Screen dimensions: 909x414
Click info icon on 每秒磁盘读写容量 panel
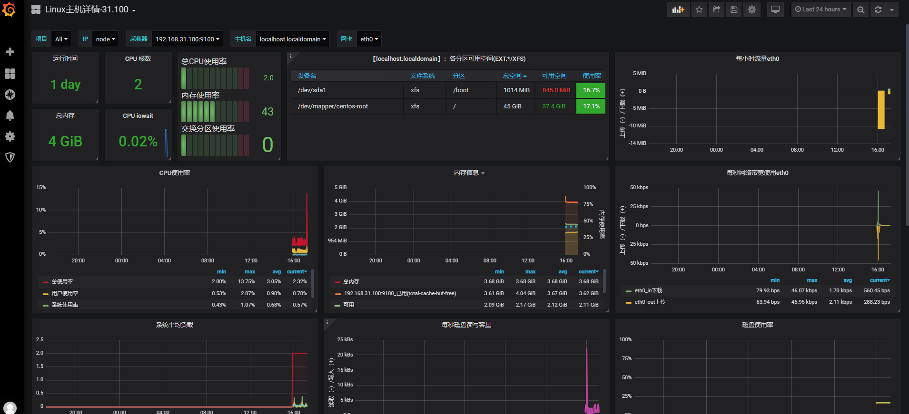327,322
